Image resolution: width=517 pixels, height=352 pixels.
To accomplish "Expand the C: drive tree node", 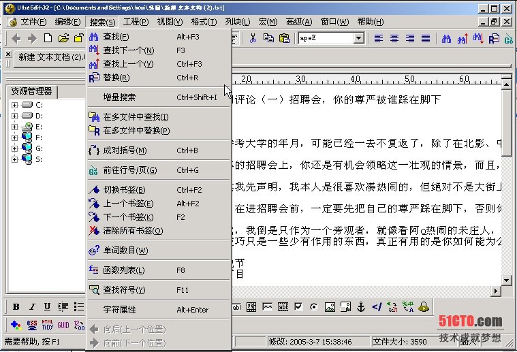I will (x=14, y=105).
